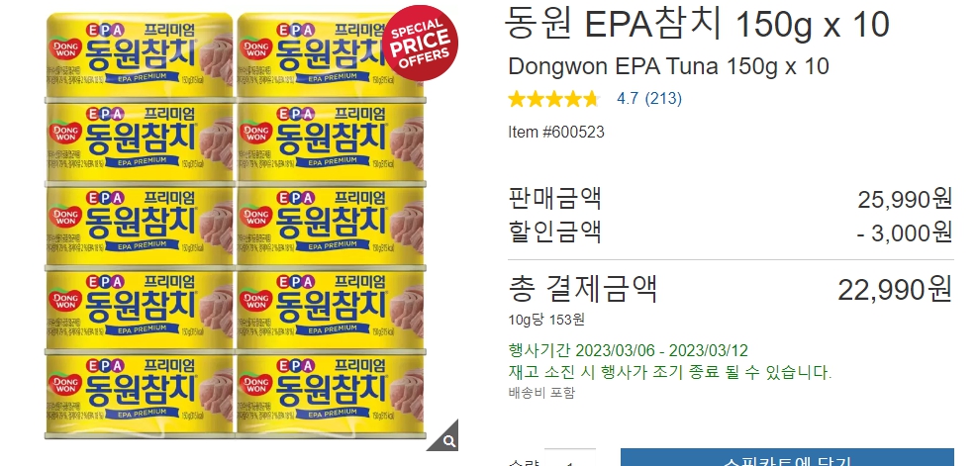978x466 pixels.
Task: Click the 행사기간 promotion date range text
Action: click(629, 350)
